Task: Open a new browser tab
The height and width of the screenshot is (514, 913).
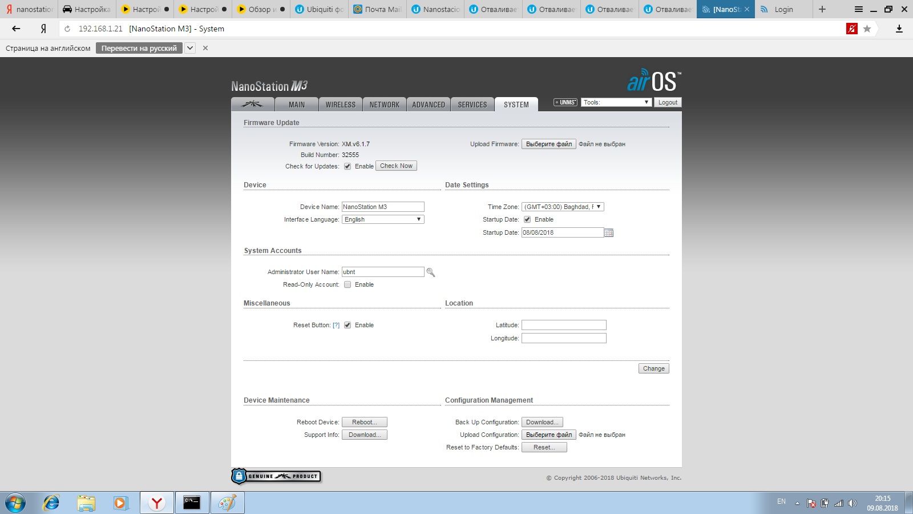Action: point(822,9)
